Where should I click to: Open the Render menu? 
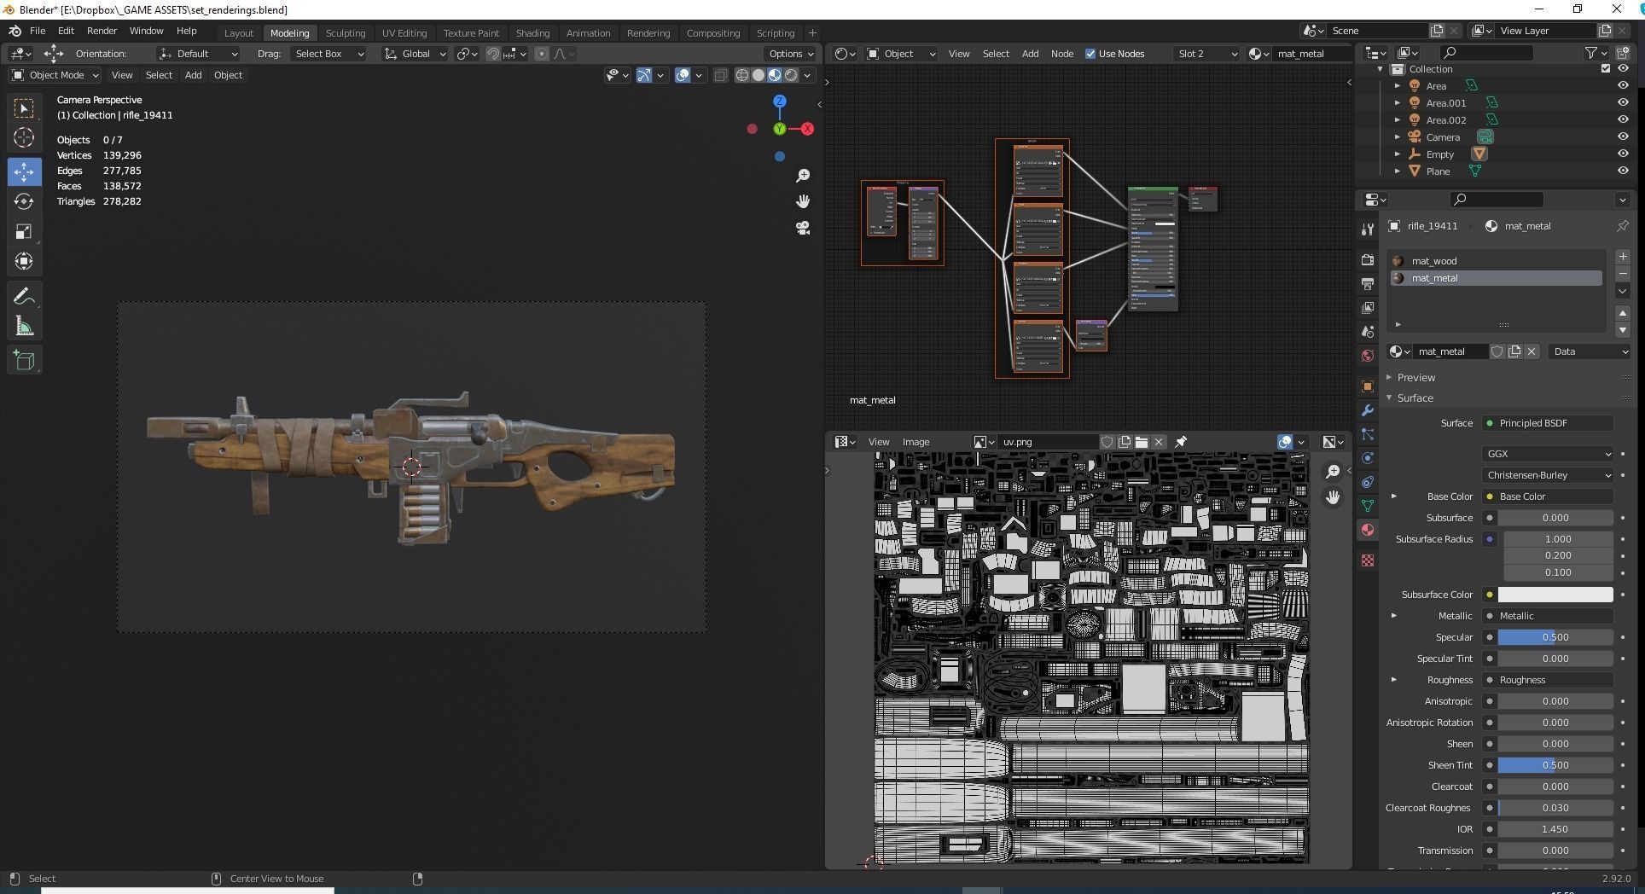[102, 31]
